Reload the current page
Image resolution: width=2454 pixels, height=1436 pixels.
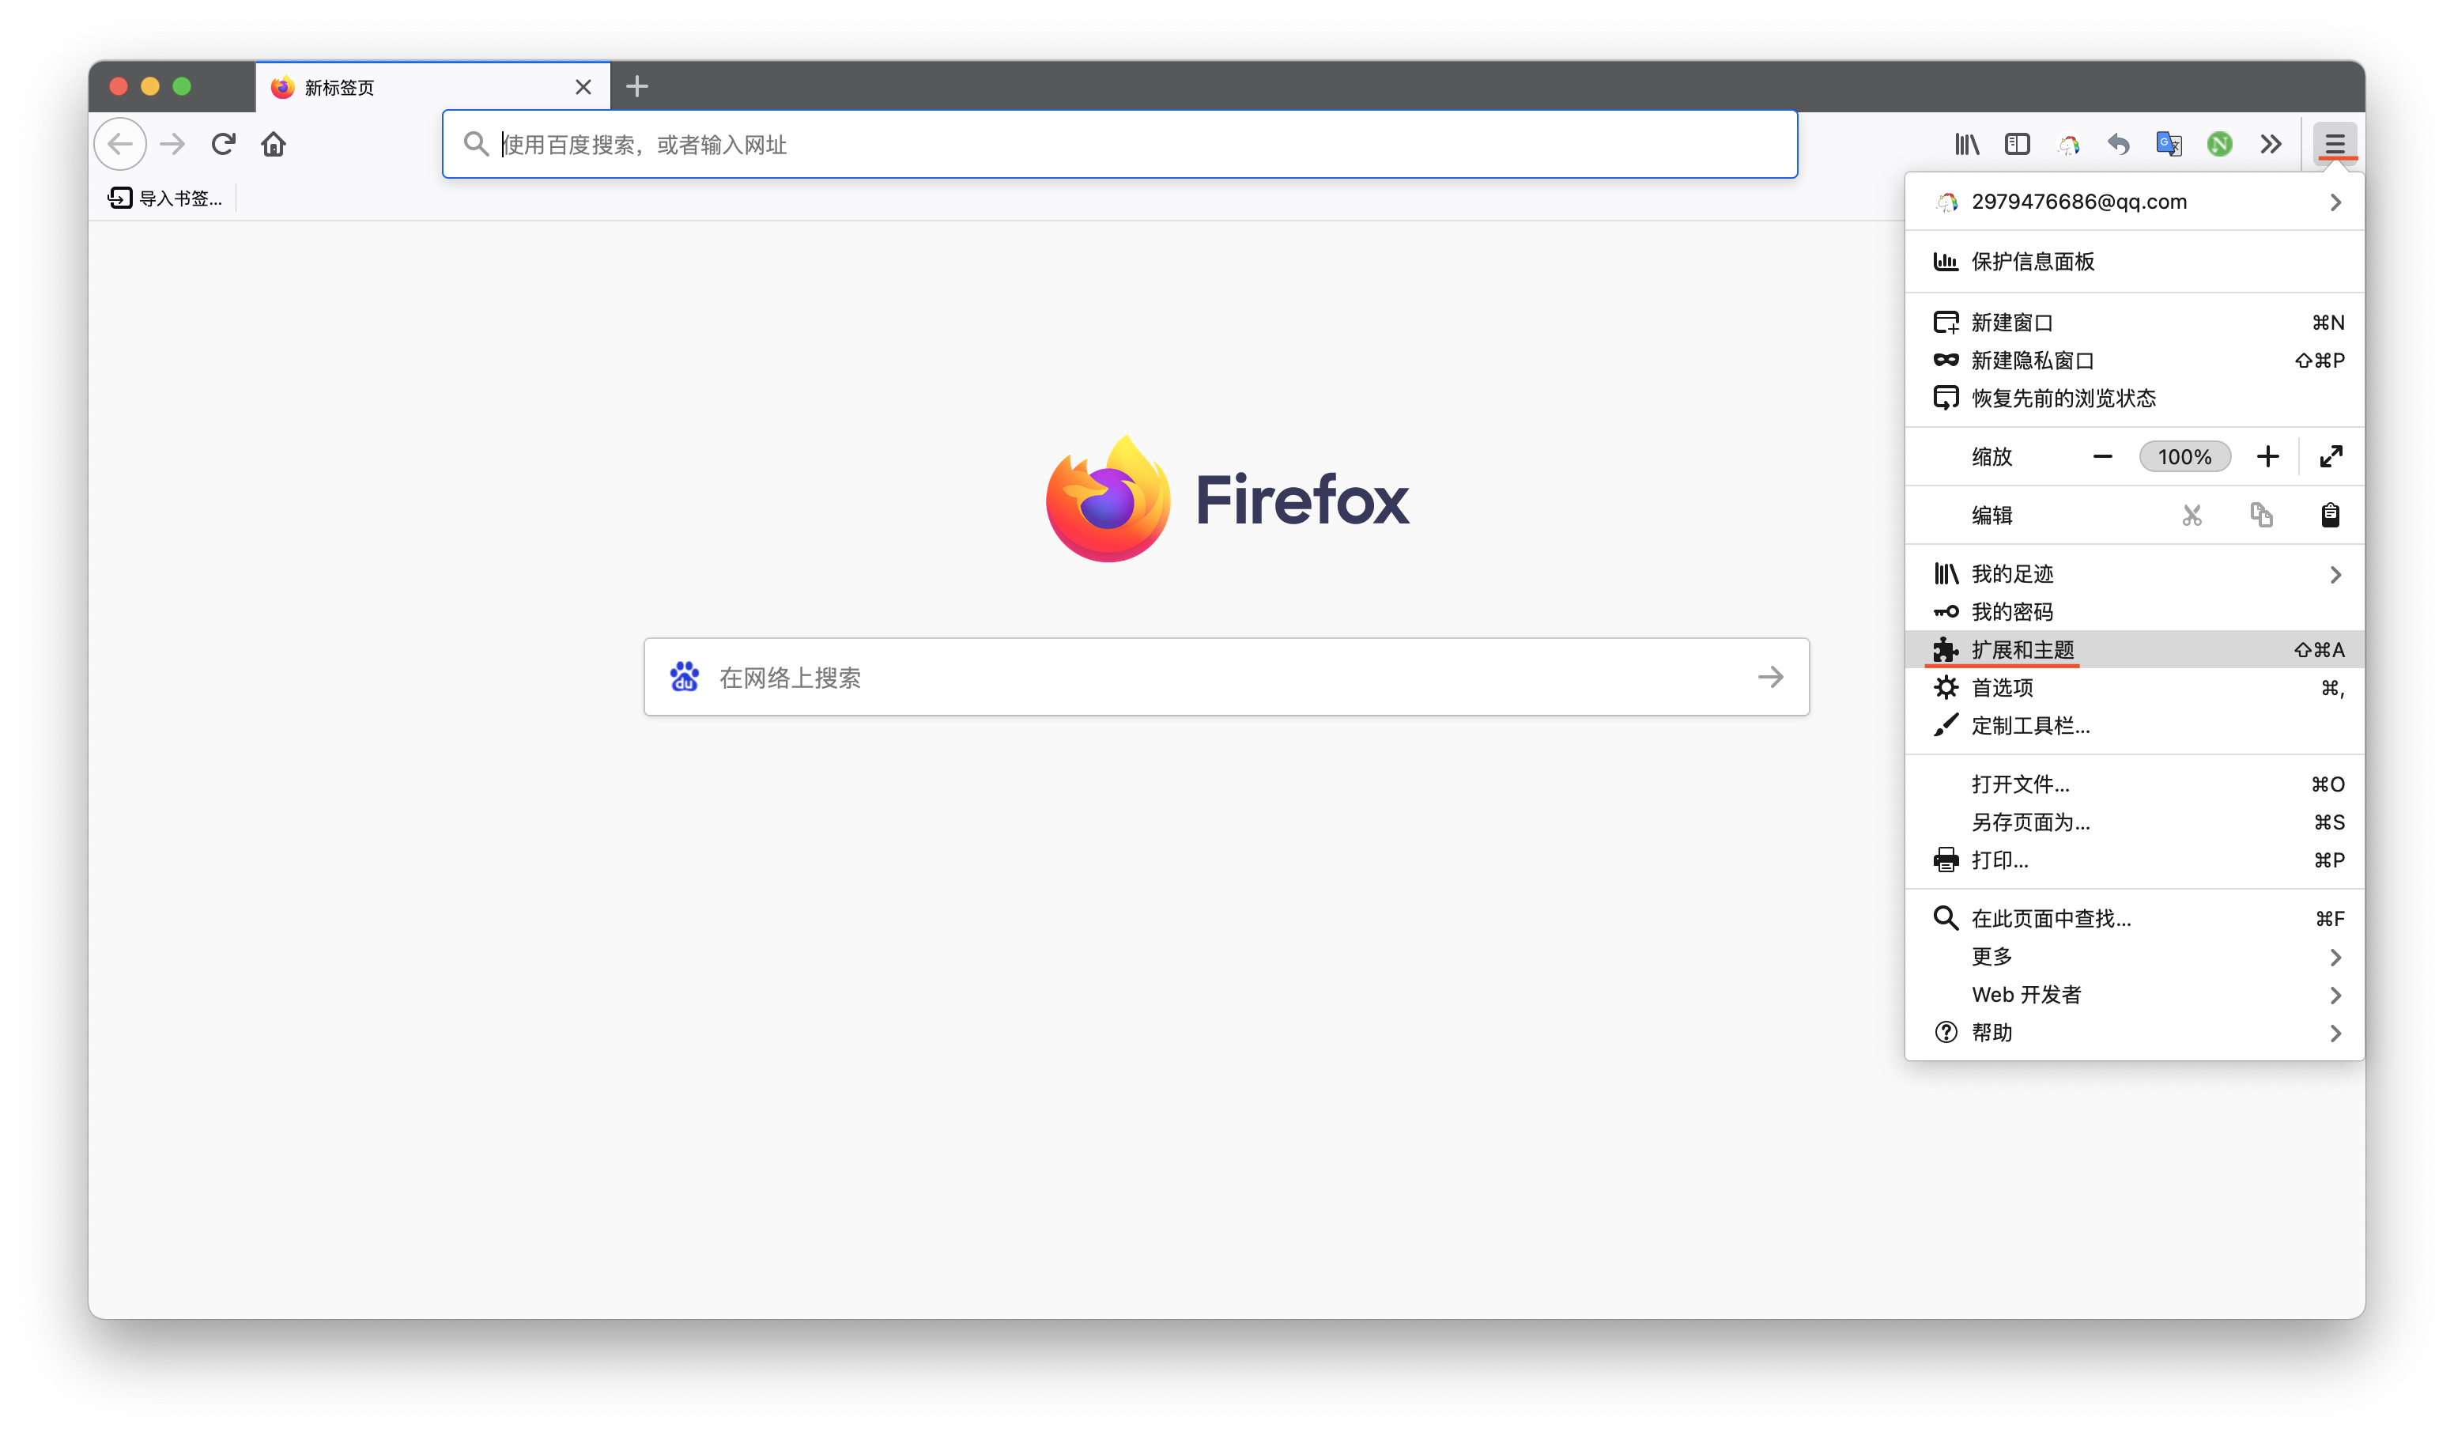point(223,144)
